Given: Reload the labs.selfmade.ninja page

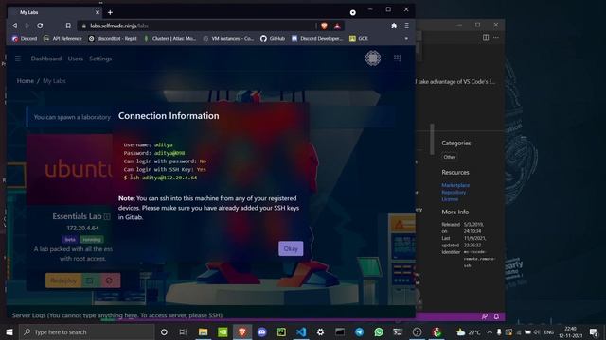Looking at the screenshot, I should pyautogui.click(x=40, y=25).
